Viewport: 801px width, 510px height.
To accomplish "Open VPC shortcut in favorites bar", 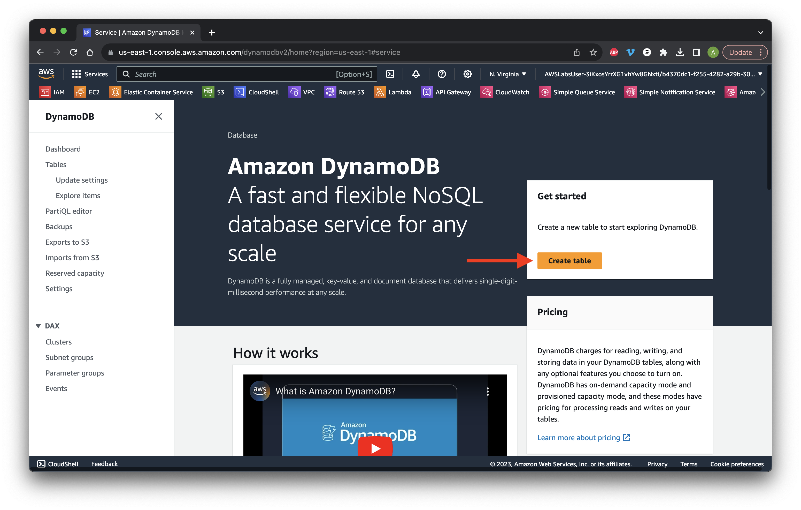I will tap(301, 92).
